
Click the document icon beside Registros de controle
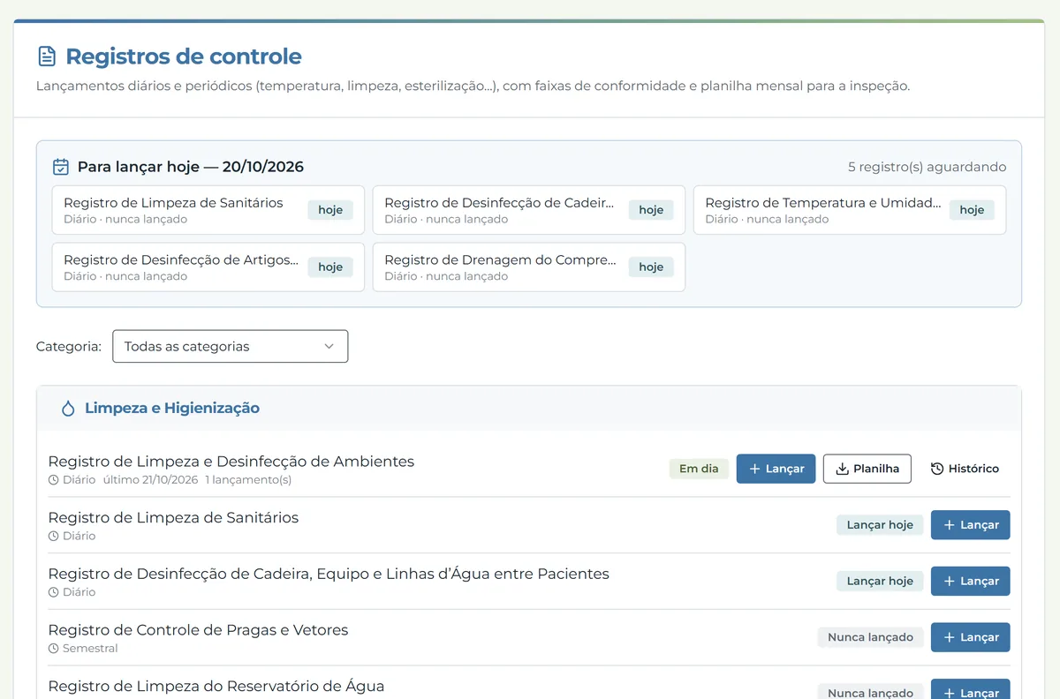pos(47,56)
